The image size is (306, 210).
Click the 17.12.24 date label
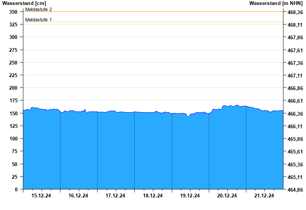(x=116, y=196)
